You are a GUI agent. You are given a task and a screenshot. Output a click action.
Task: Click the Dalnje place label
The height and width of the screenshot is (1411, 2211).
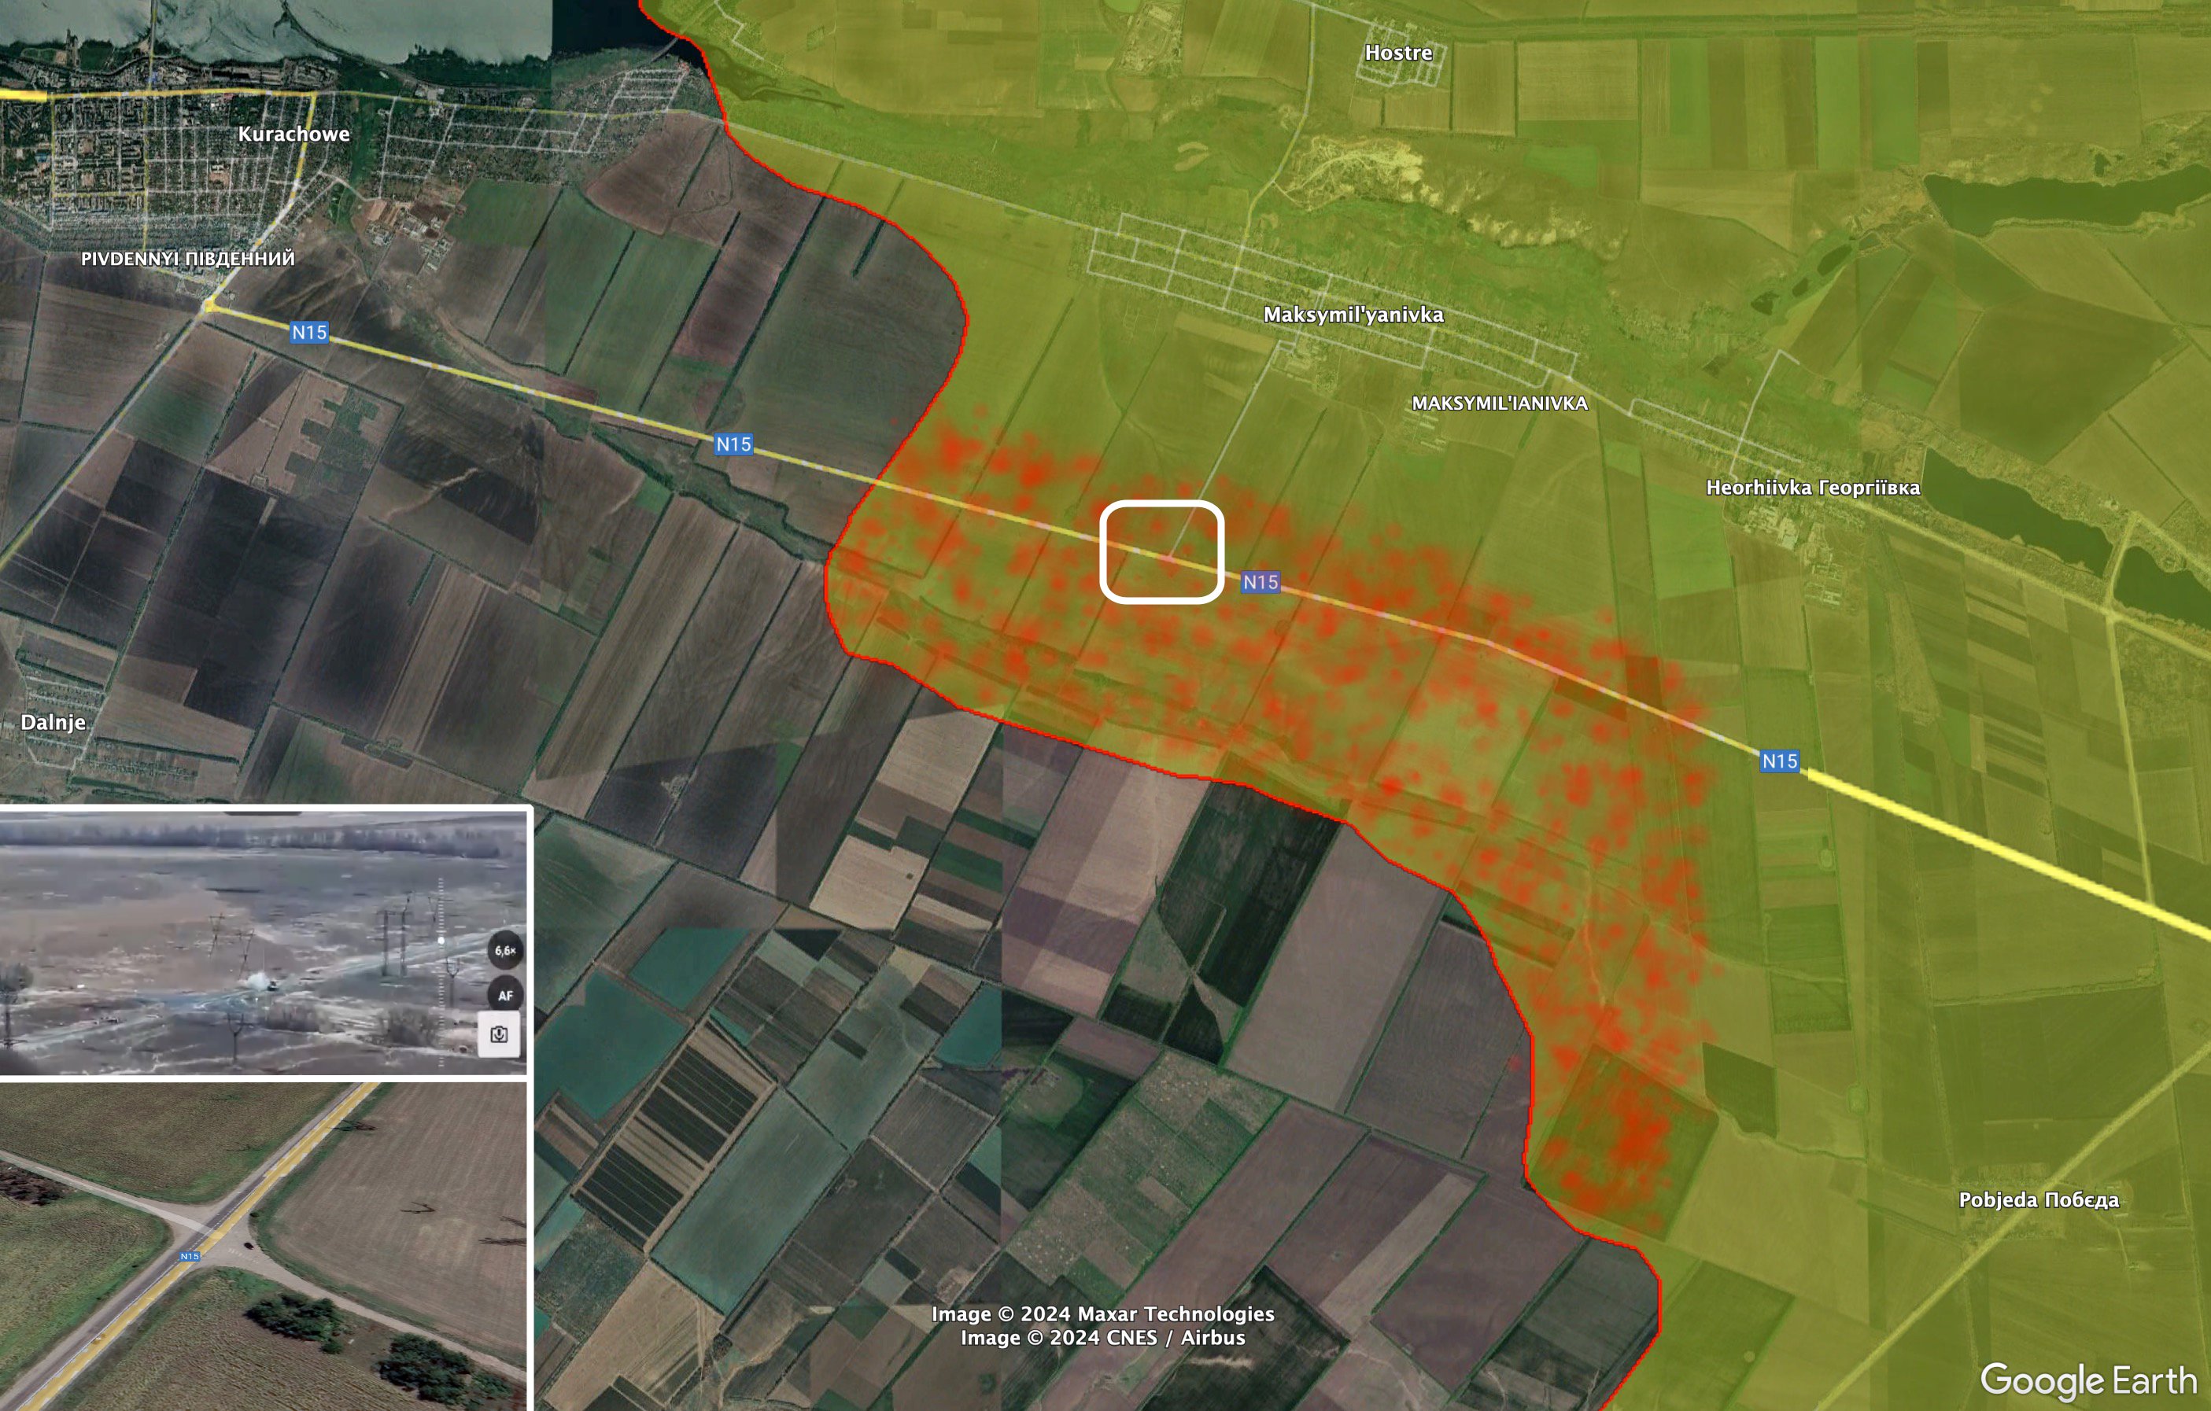click(x=54, y=723)
